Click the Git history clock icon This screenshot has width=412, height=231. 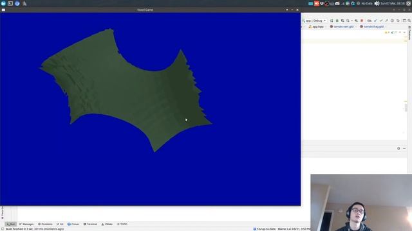pyautogui.click(x=392, y=21)
